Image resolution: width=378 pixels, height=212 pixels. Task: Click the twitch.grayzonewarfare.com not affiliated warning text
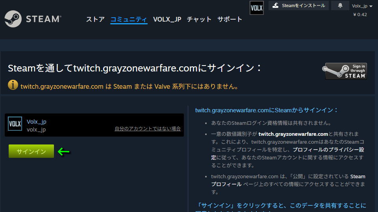coord(130,86)
